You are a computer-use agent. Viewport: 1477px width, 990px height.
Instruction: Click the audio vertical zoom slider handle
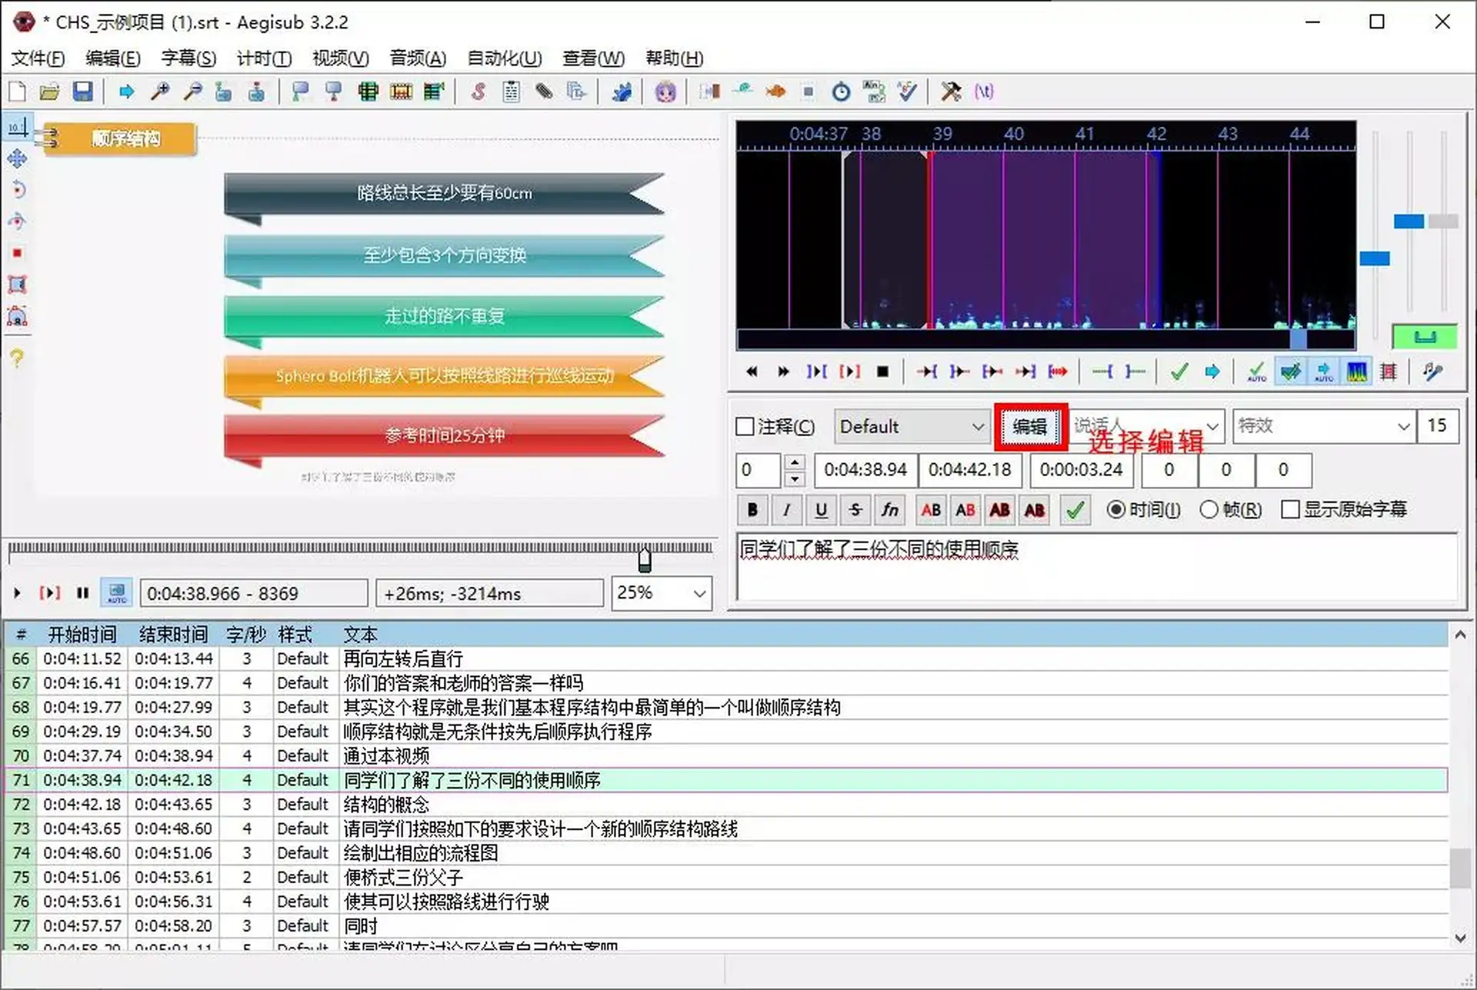point(1409,222)
